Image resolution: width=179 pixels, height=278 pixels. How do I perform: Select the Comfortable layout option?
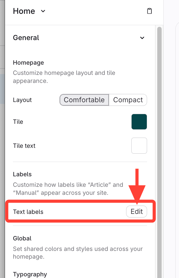click(x=84, y=100)
